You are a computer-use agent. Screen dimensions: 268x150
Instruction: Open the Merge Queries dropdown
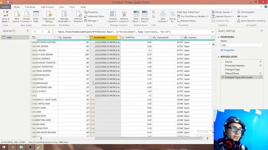pyautogui.click(x=222, y=12)
